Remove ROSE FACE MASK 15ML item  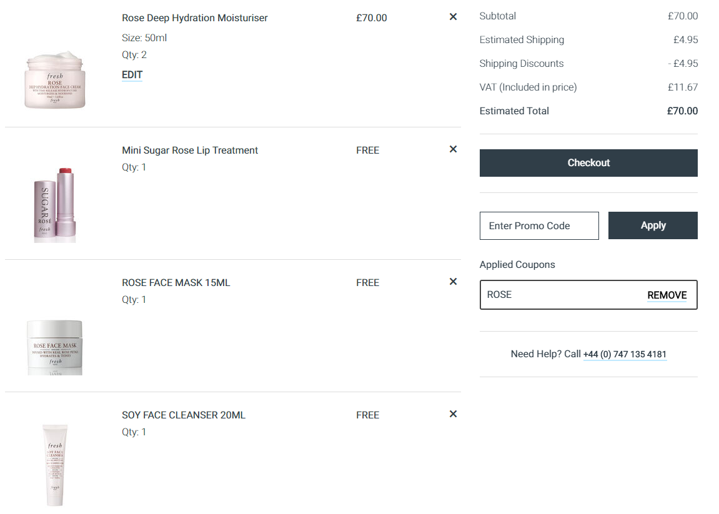click(x=453, y=282)
